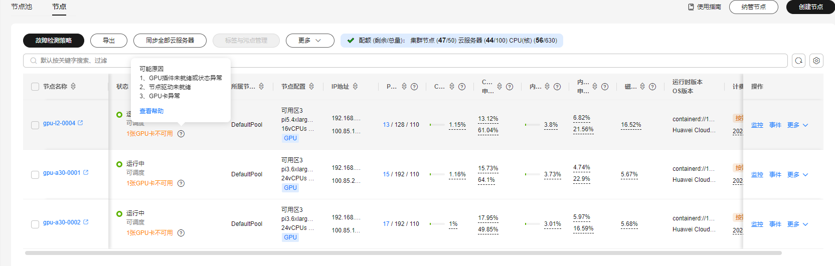Open node gpu-l2-0004 details link
This screenshot has width=835, height=266.
59,123
